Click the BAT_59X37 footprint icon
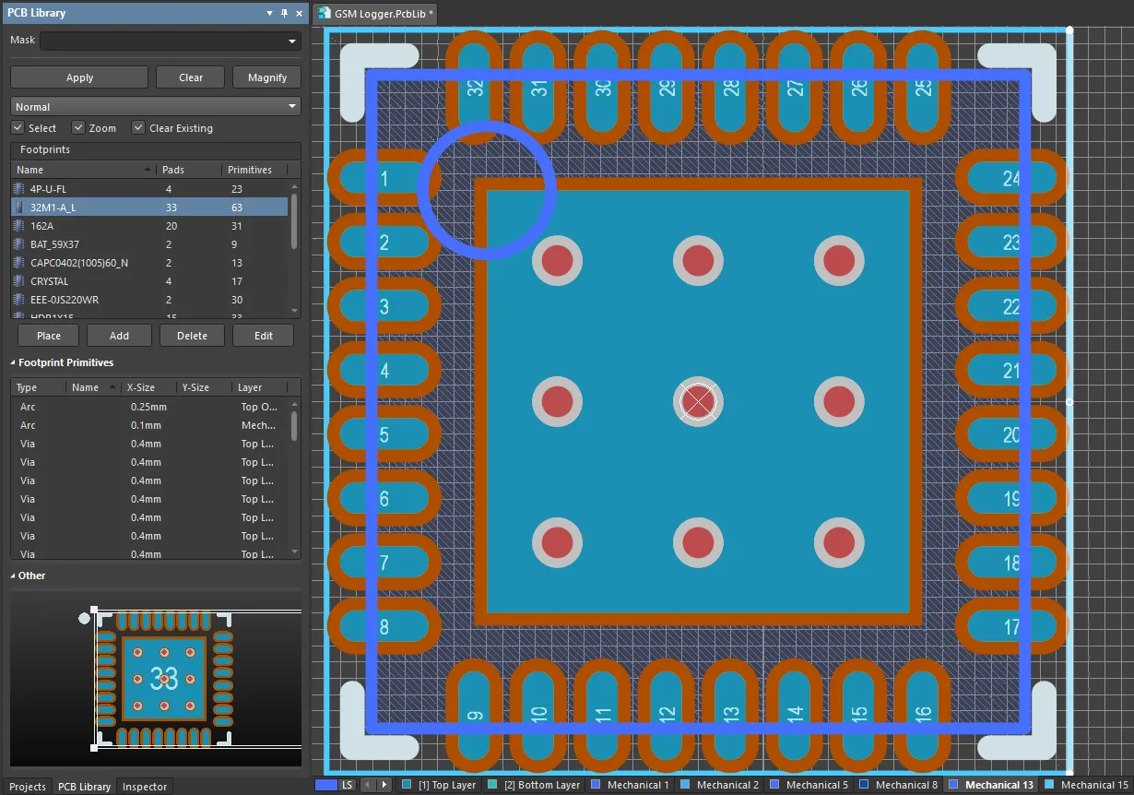This screenshot has width=1134, height=795. pyautogui.click(x=18, y=244)
